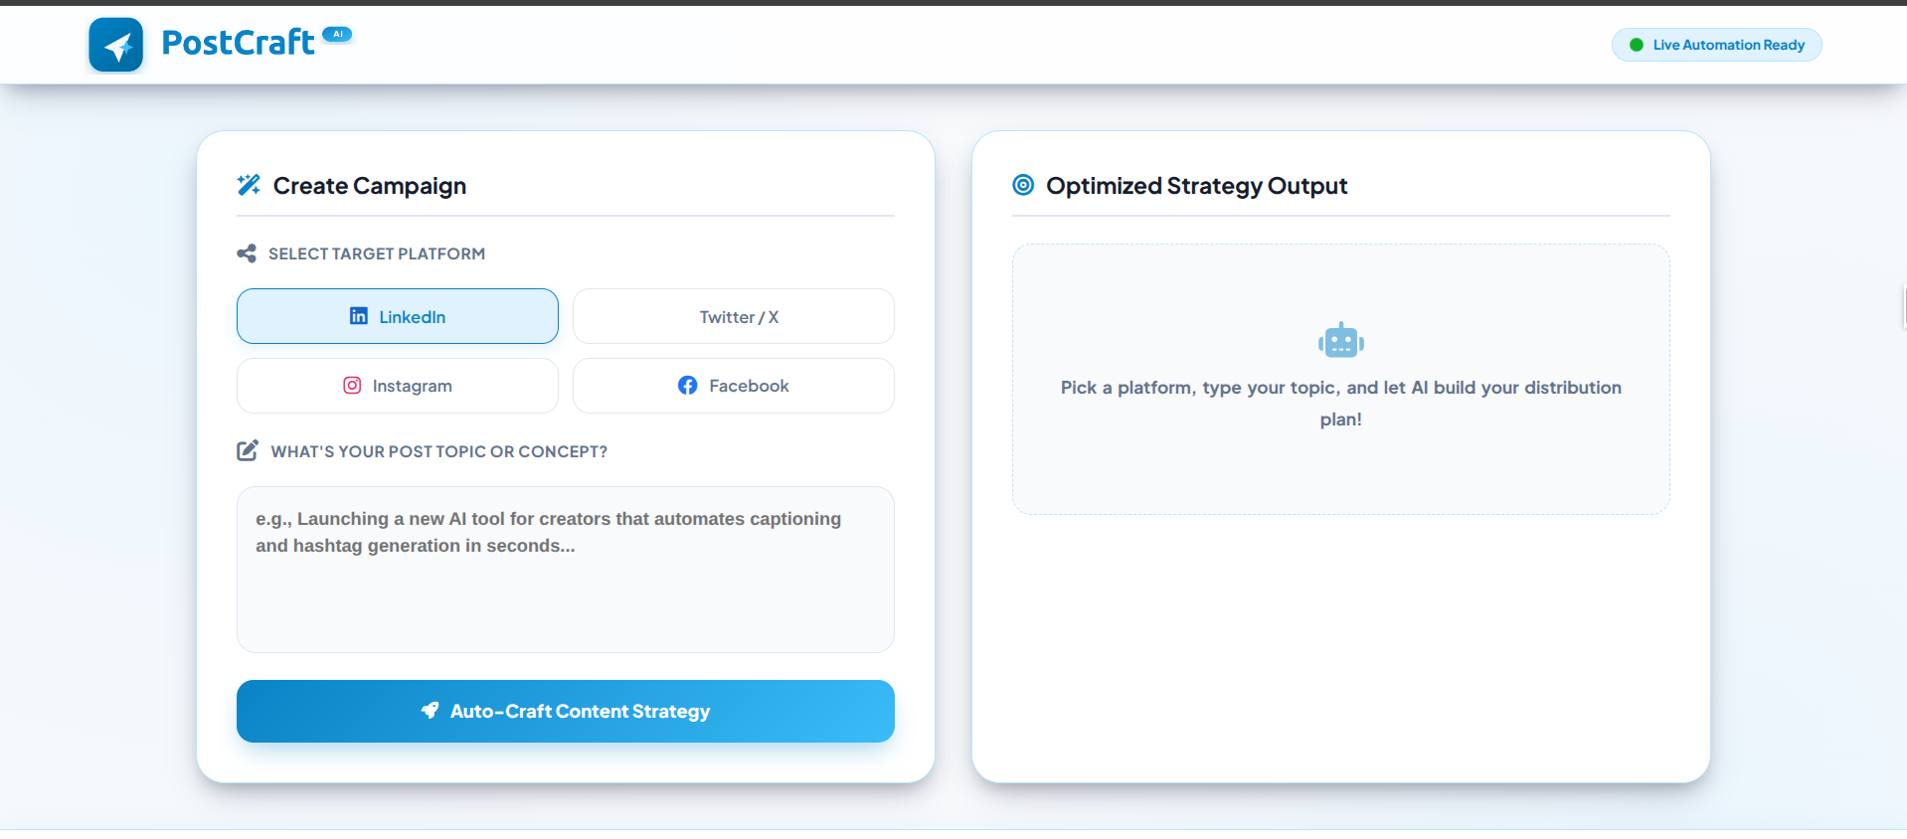Image resolution: width=1907 pixels, height=839 pixels.
Task: Click the rocket icon on Auto-Craft button
Action: [430, 710]
